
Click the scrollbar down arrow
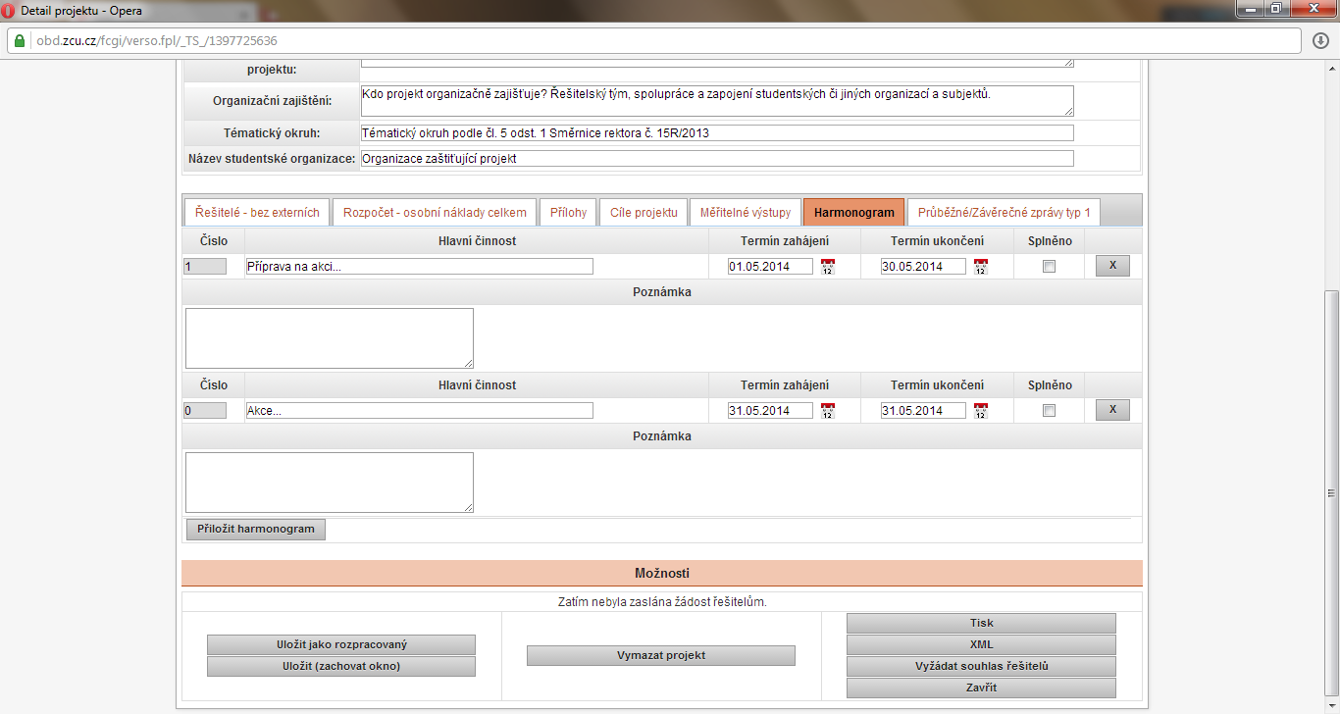(x=1331, y=705)
